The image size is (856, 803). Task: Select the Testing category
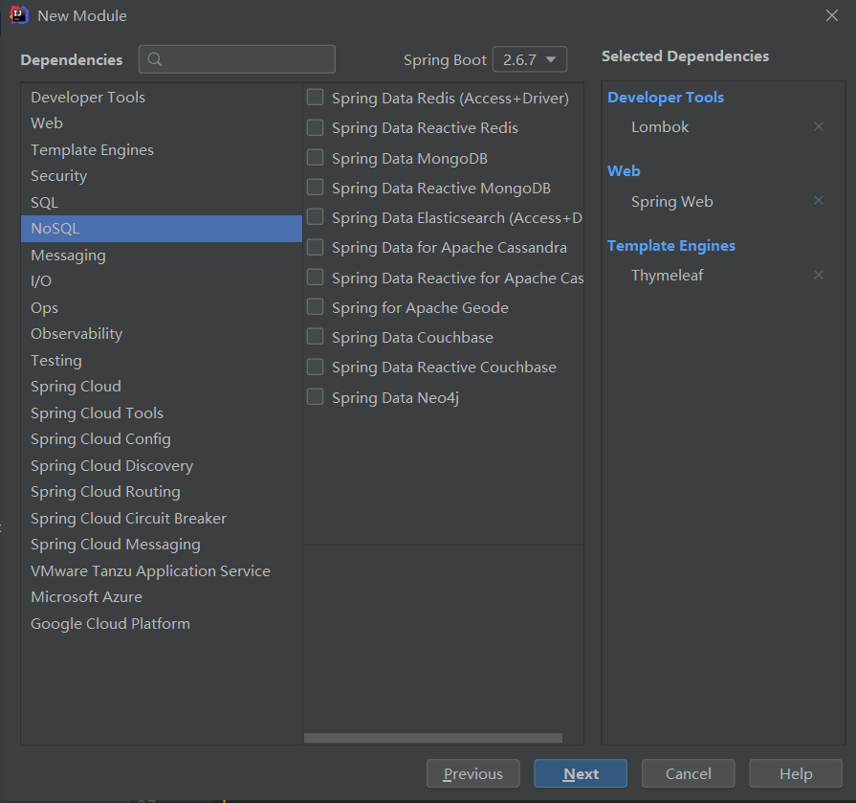161,360
